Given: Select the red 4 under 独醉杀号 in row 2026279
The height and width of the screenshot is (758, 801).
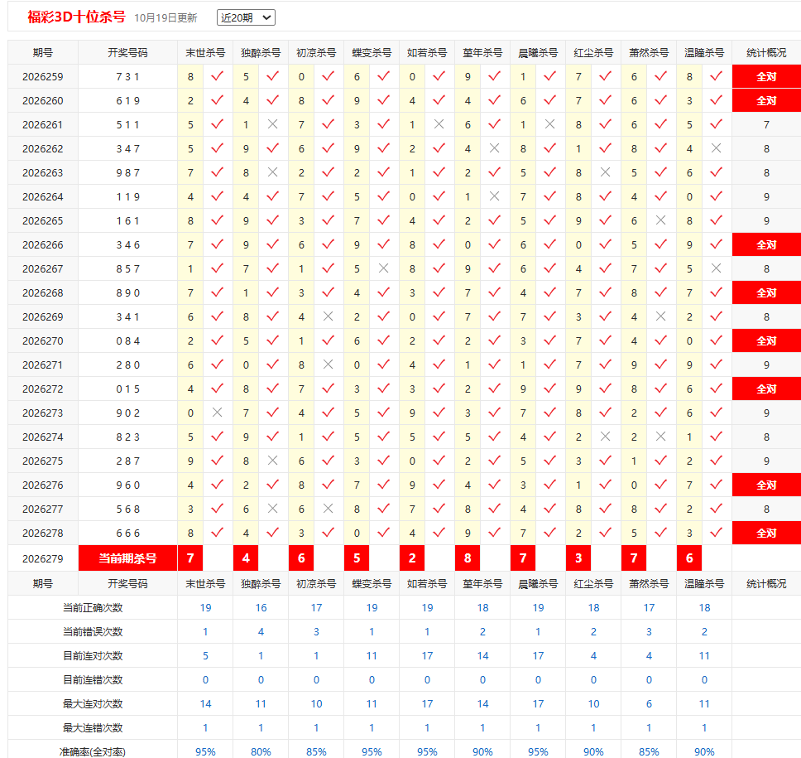Looking at the screenshot, I should pos(246,558).
